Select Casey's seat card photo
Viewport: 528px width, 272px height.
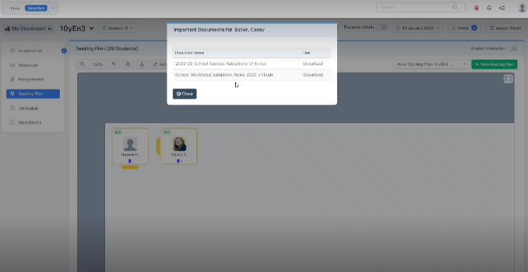tap(179, 144)
